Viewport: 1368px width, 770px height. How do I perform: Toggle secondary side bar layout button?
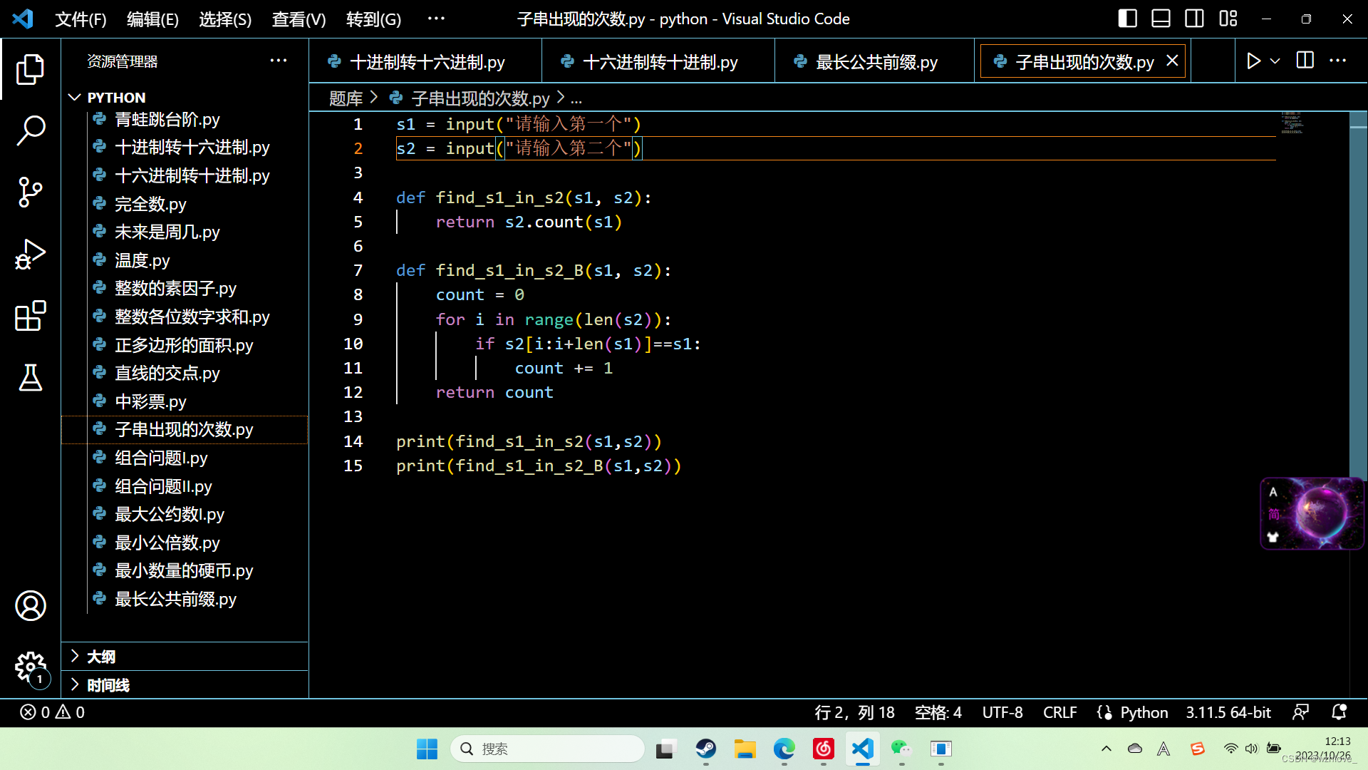(1194, 19)
